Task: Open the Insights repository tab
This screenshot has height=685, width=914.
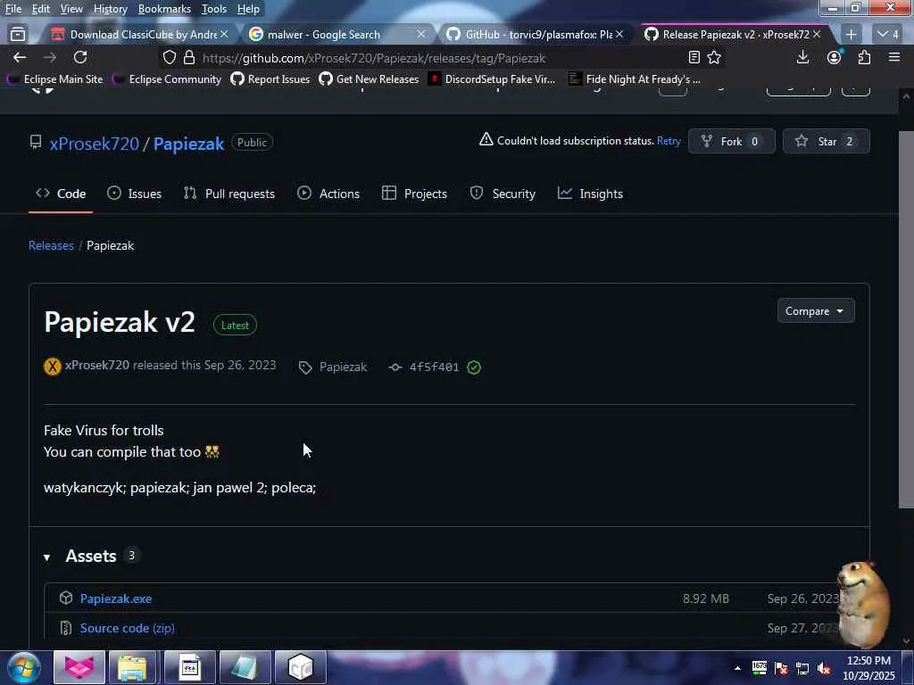Action: [590, 194]
